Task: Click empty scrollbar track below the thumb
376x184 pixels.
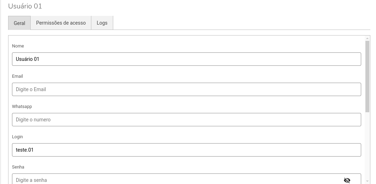Action: coord(367,148)
